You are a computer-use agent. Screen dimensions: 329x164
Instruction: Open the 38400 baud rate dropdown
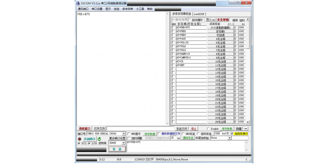point(124,143)
